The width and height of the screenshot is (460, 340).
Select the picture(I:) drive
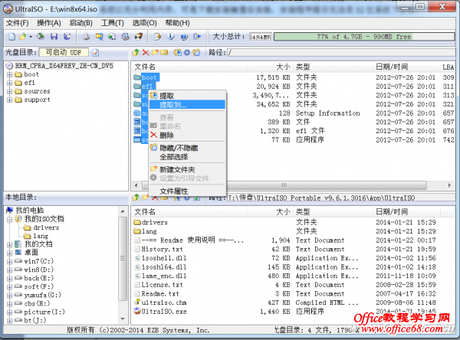click(44, 312)
